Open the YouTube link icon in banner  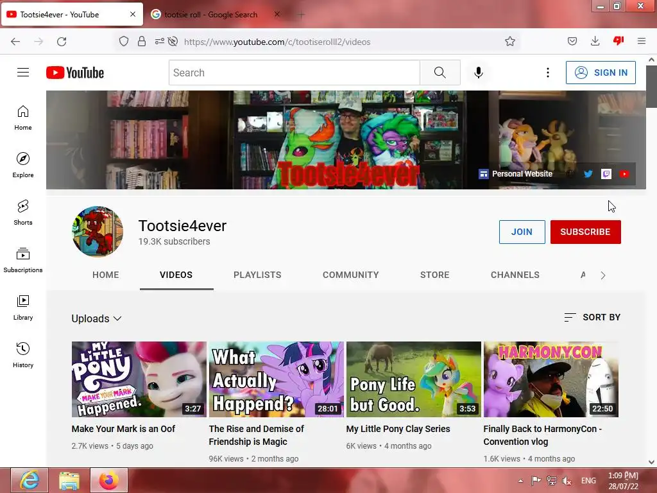[624, 174]
